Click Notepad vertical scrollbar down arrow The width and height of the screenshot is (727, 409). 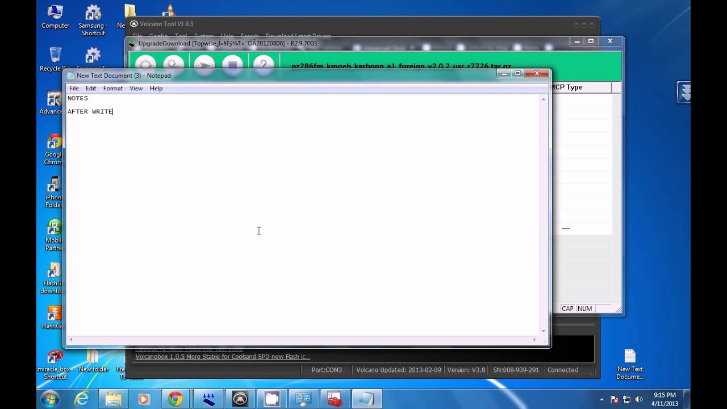coord(544,331)
